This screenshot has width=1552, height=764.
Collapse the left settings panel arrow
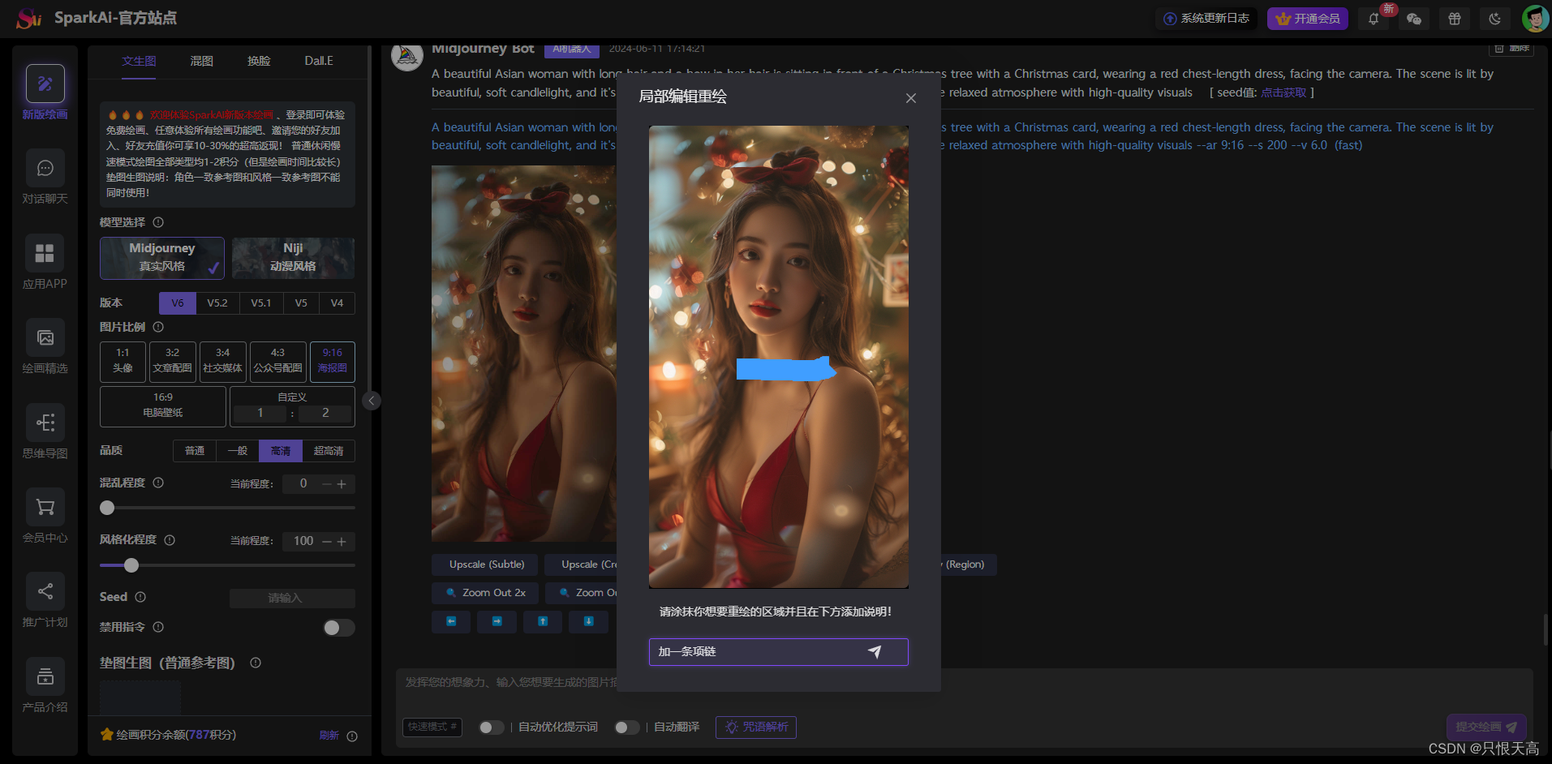(372, 401)
